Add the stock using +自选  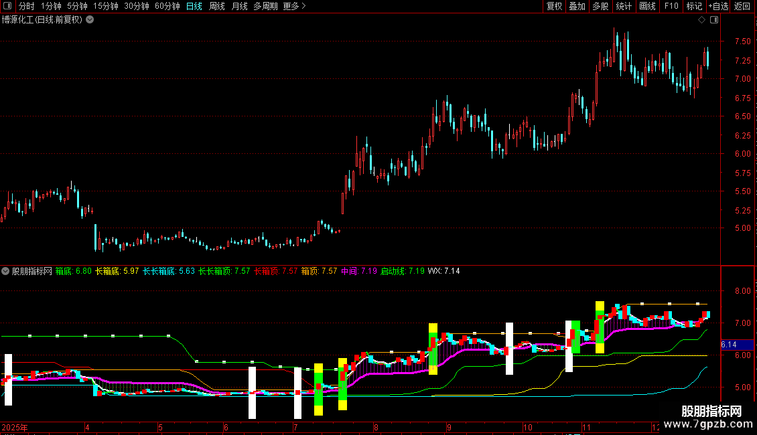tap(718, 7)
